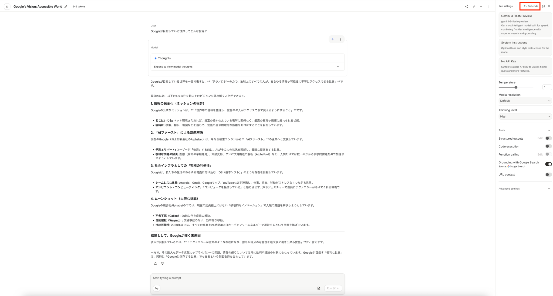
Task: Create a new prompt with the plus icon
Action: click(x=481, y=6)
